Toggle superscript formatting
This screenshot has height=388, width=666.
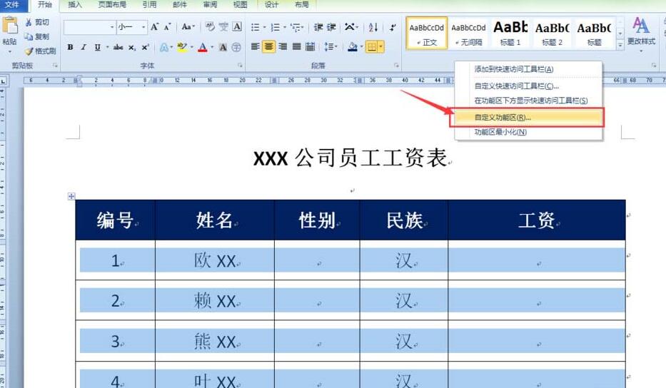(145, 47)
